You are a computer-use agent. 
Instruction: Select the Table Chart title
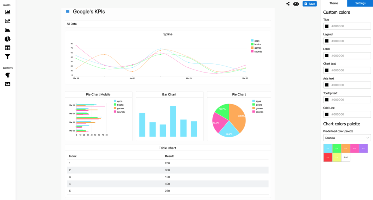click(x=168, y=148)
